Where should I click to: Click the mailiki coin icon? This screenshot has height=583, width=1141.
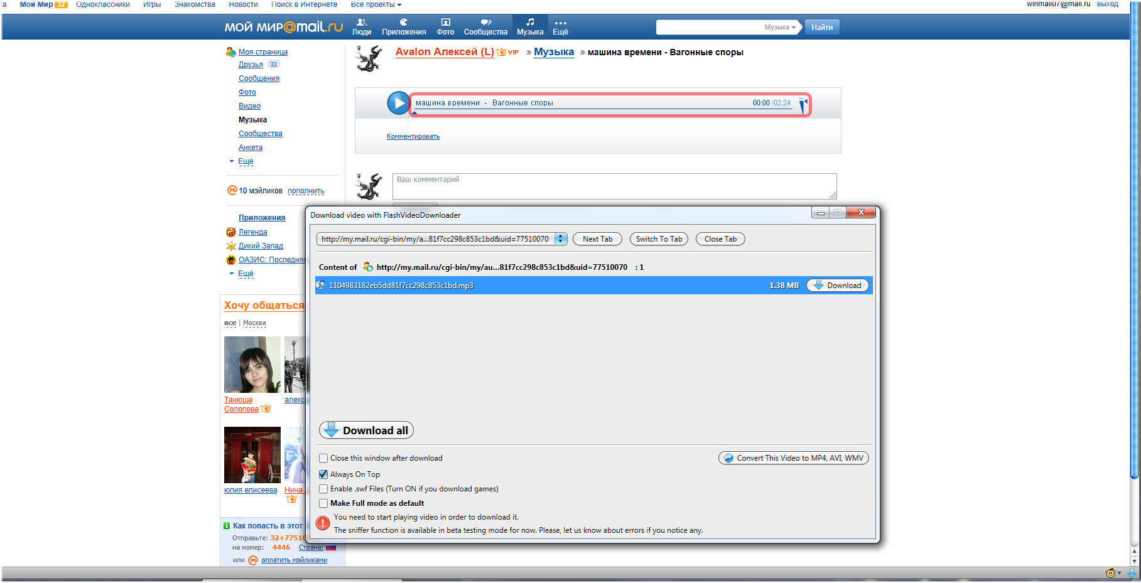click(232, 190)
